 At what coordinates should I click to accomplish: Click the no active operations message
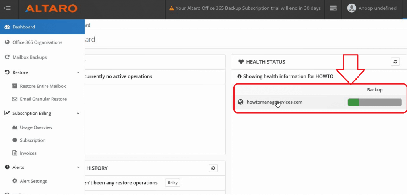(118, 76)
